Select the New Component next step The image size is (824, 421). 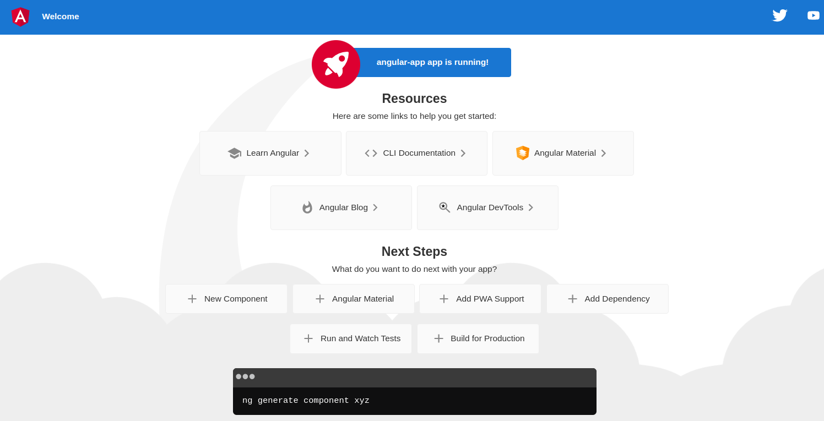point(226,299)
